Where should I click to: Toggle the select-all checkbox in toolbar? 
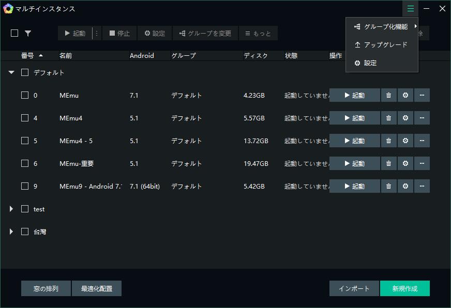14,33
